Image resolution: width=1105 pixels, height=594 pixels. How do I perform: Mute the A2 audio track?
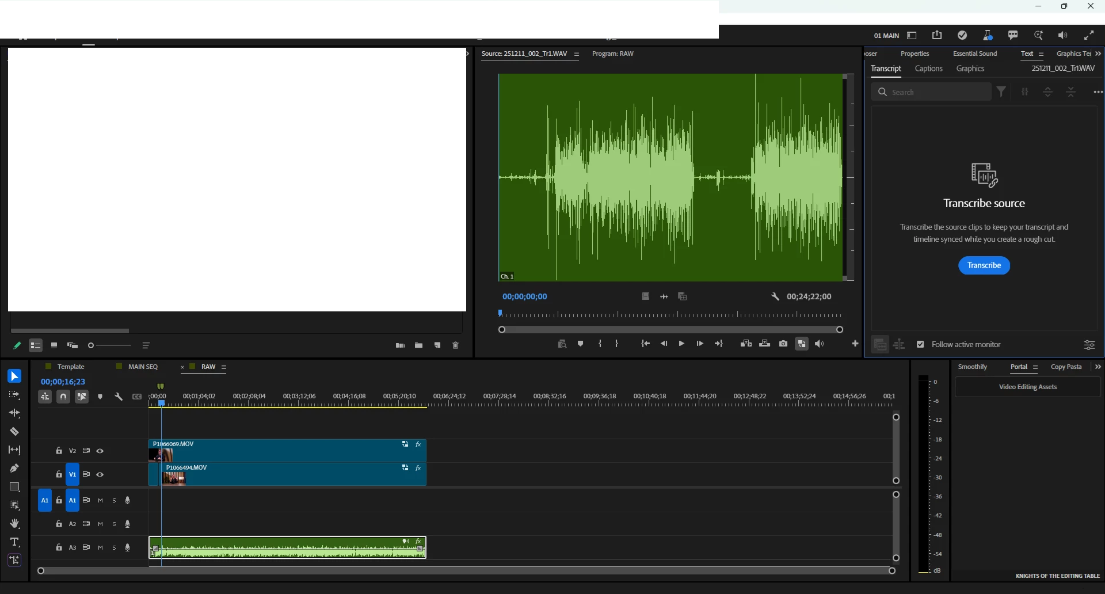point(101,524)
